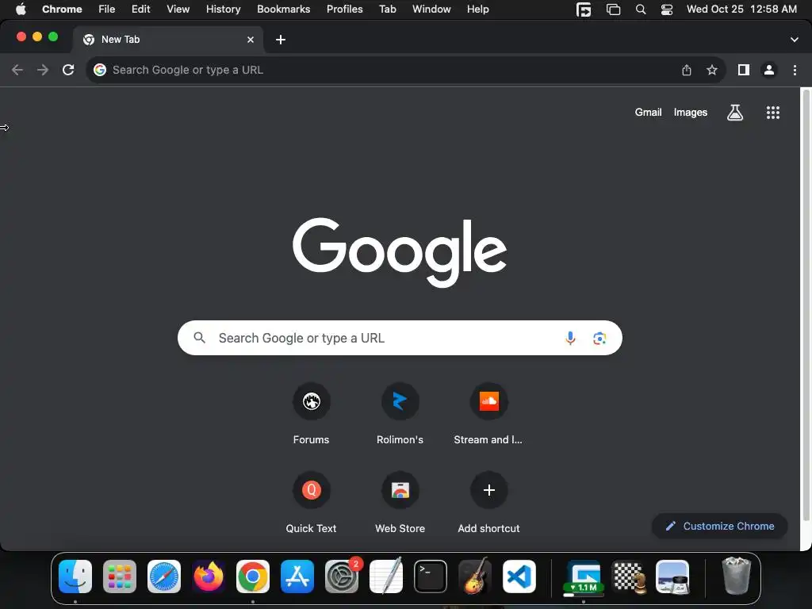Click the Google icon in address bar
Image resolution: width=812 pixels, height=609 pixels.
(x=100, y=70)
